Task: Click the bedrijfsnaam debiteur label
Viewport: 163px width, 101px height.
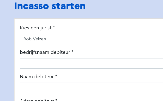Action: tap(47, 52)
